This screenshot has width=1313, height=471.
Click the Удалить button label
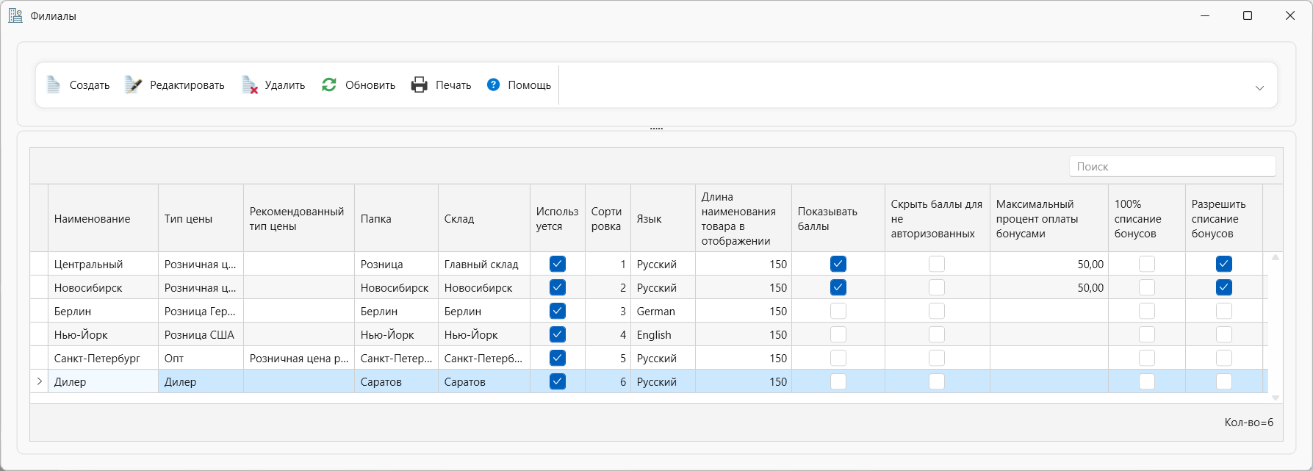point(285,85)
